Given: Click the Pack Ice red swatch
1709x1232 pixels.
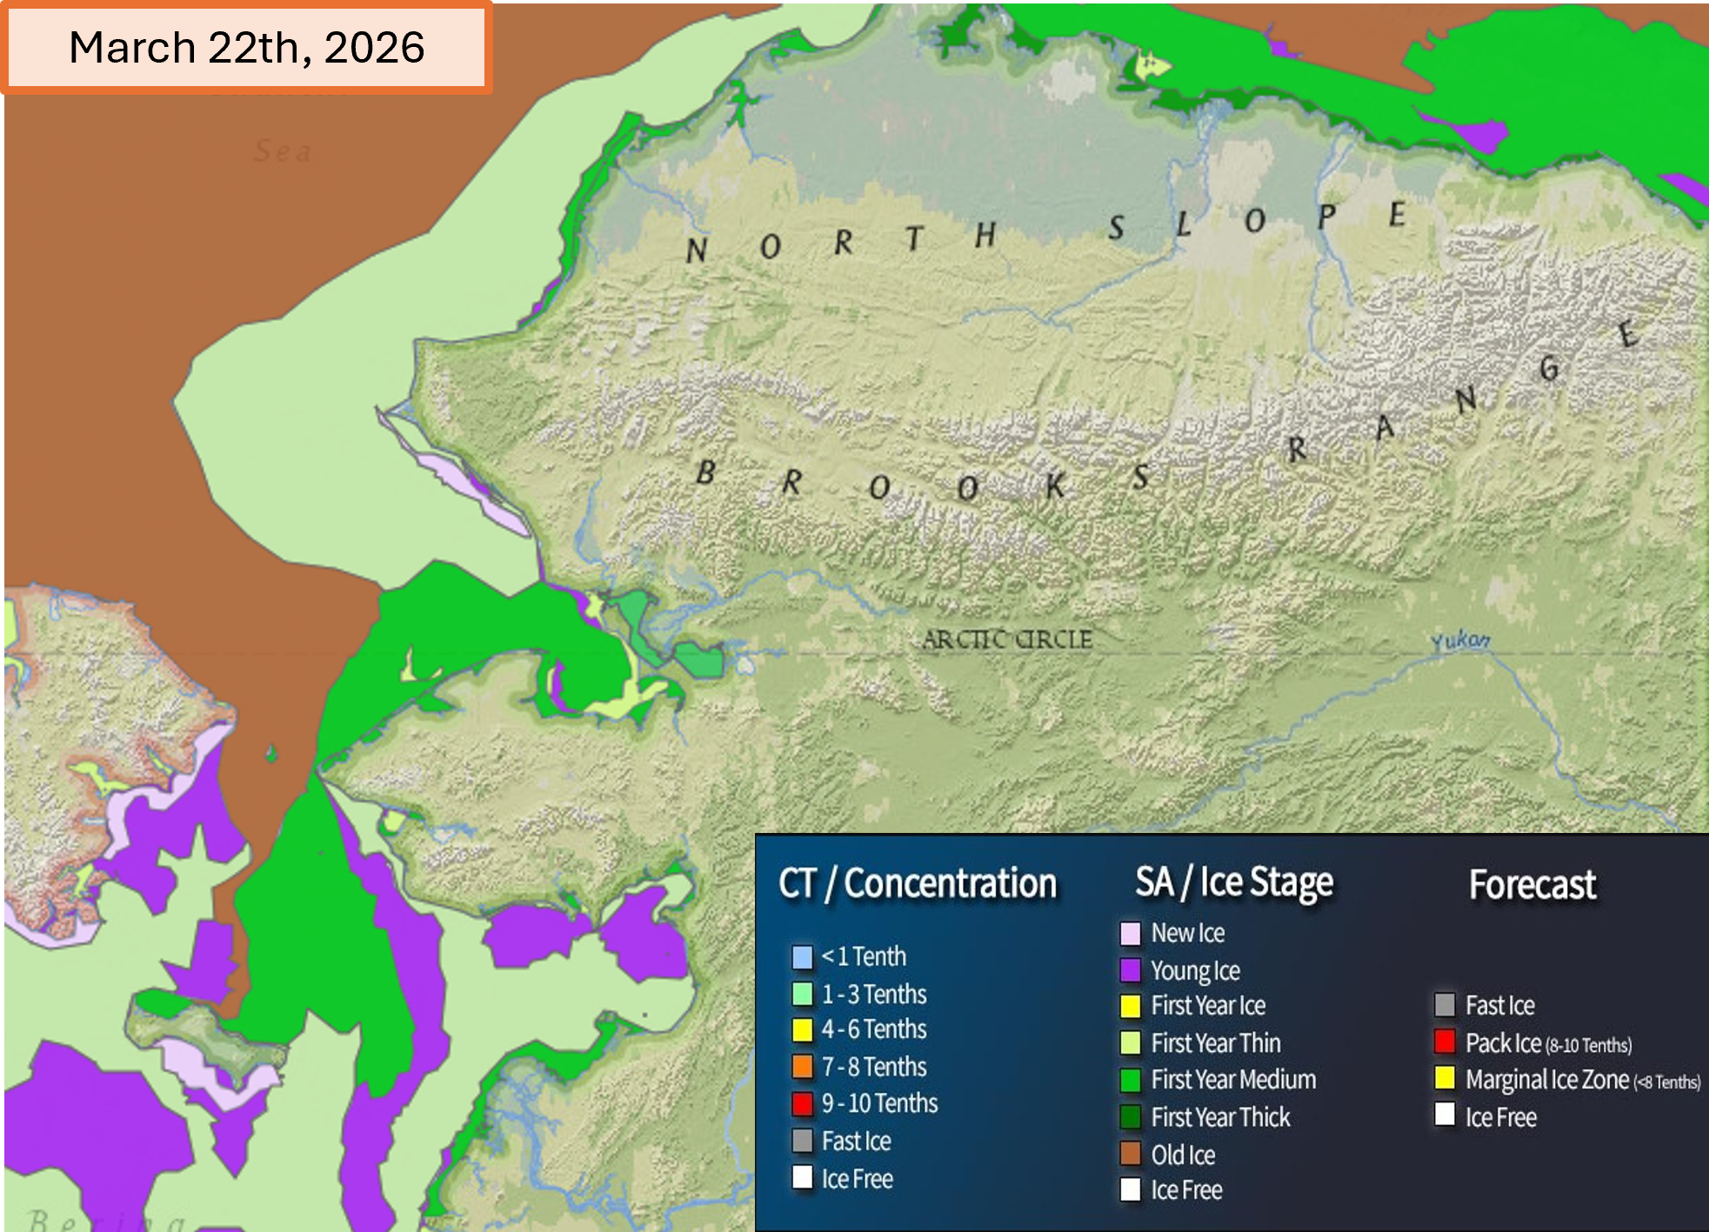Looking at the screenshot, I should coord(1445,1042).
